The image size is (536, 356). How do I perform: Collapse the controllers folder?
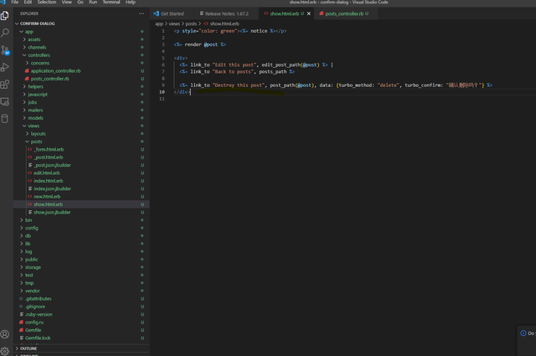click(x=40, y=54)
